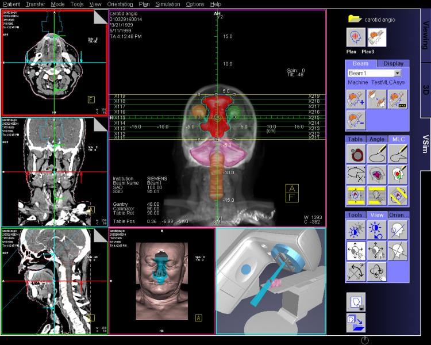Open the Orientation menu in menu bar
Viewport: 431px width, 345px height.
point(120,4)
